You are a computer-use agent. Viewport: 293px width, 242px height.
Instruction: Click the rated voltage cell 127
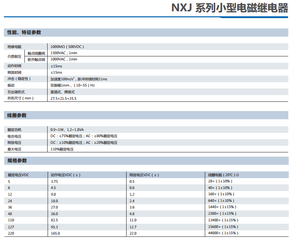tap(11, 227)
